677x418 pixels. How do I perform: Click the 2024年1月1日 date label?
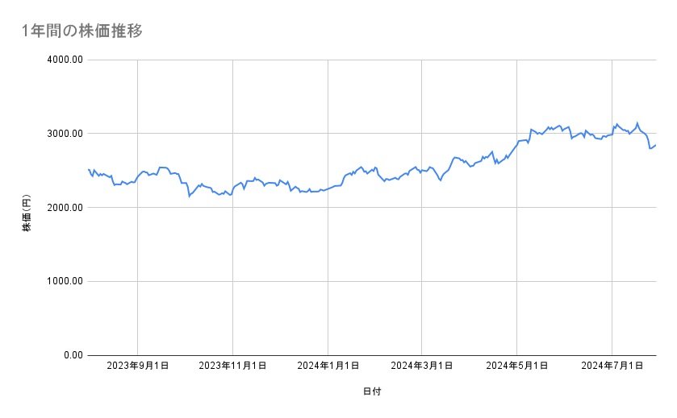tap(328, 366)
